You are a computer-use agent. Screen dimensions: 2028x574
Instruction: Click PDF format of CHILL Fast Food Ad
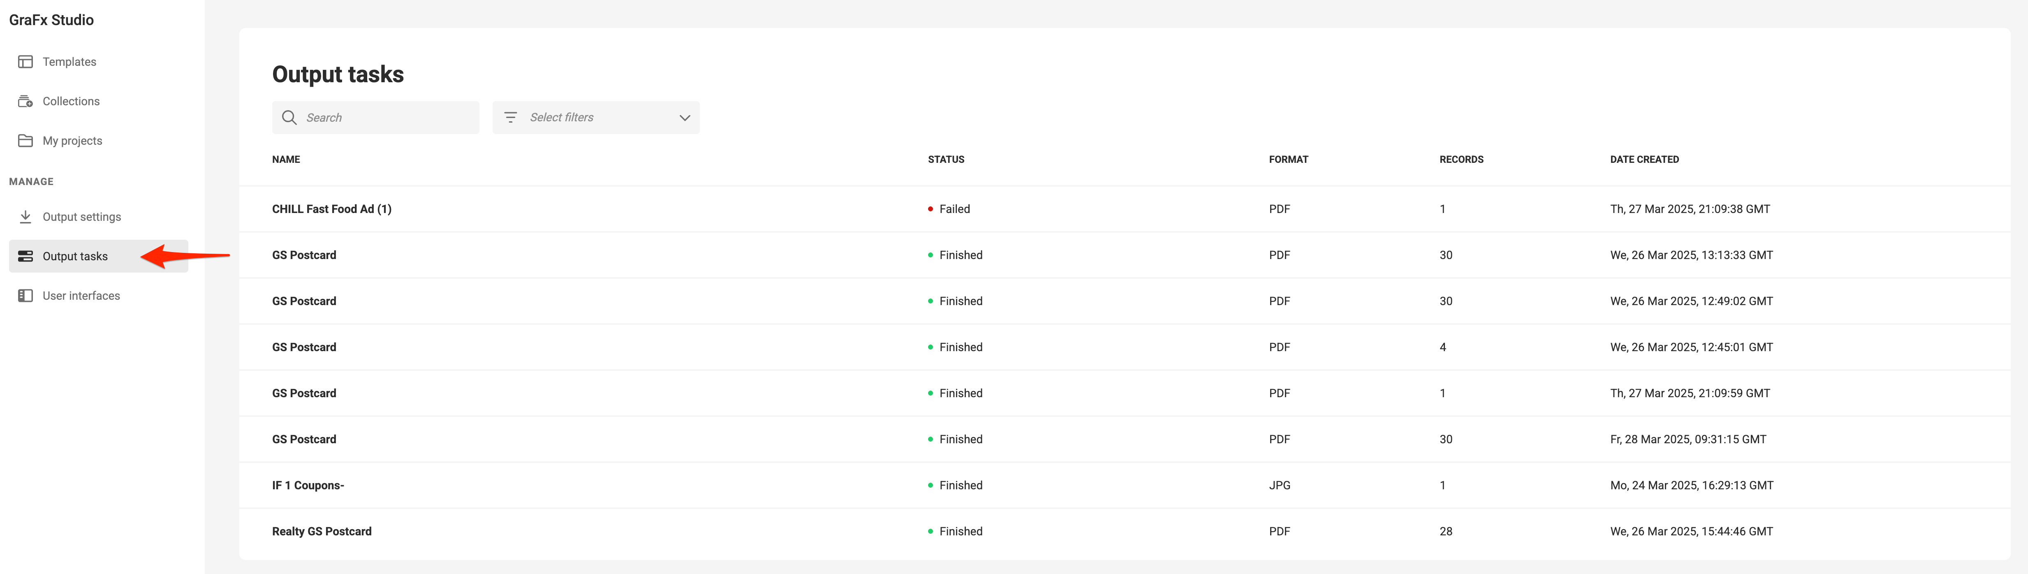click(1279, 208)
